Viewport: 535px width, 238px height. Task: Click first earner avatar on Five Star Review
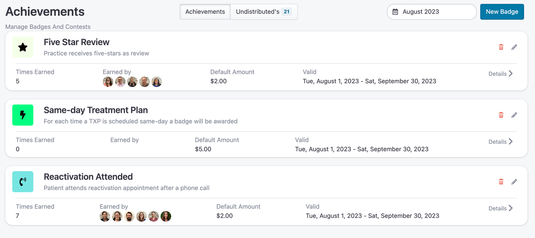[x=108, y=82]
